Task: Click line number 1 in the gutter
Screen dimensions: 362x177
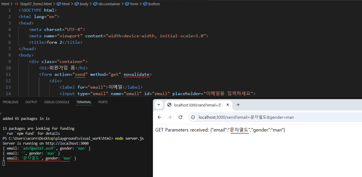Action: click(x=9, y=10)
